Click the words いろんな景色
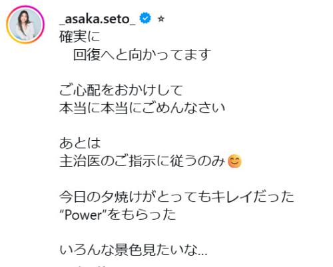This screenshot has height=267, width=333. [101, 250]
